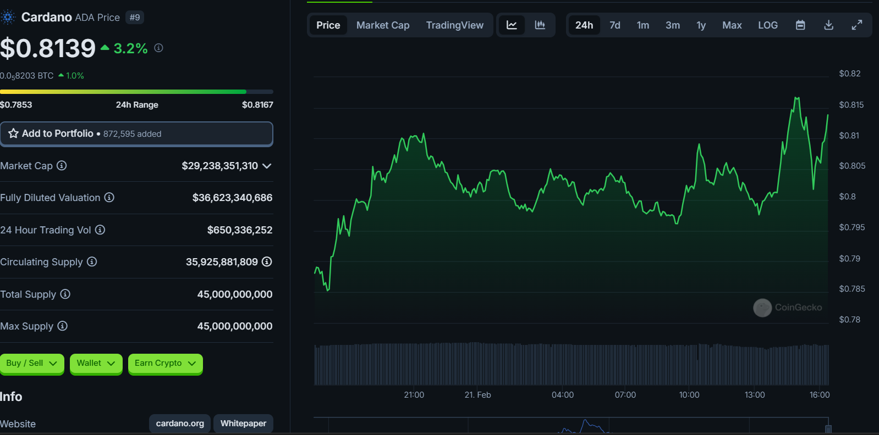Click the $36,623,340,686 valuation value
Viewport: 879px width, 435px height.
coord(232,198)
